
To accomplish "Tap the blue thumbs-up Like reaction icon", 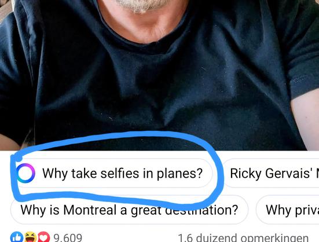I will 17,237.
